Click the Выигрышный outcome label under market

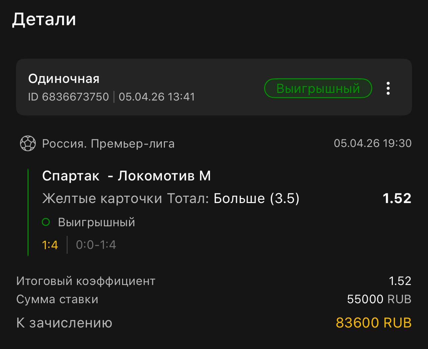coord(96,222)
